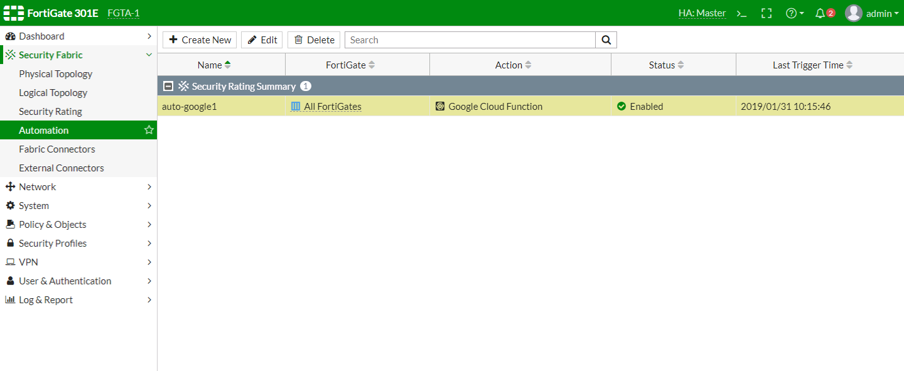This screenshot has height=371, width=904.
Task: Expand the Security Profiles menu
Action: pyautogui.click(x=78, y=243)
